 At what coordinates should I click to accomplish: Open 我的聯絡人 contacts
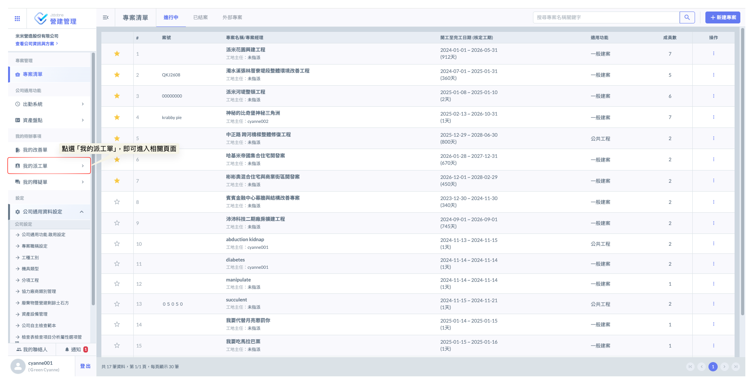pos(32,349)
